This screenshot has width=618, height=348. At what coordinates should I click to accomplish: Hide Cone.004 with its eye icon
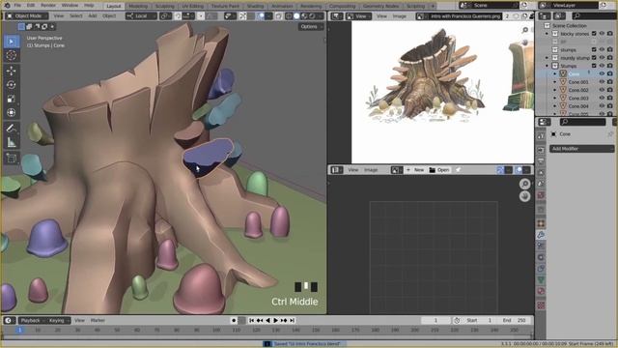(602, 105)
